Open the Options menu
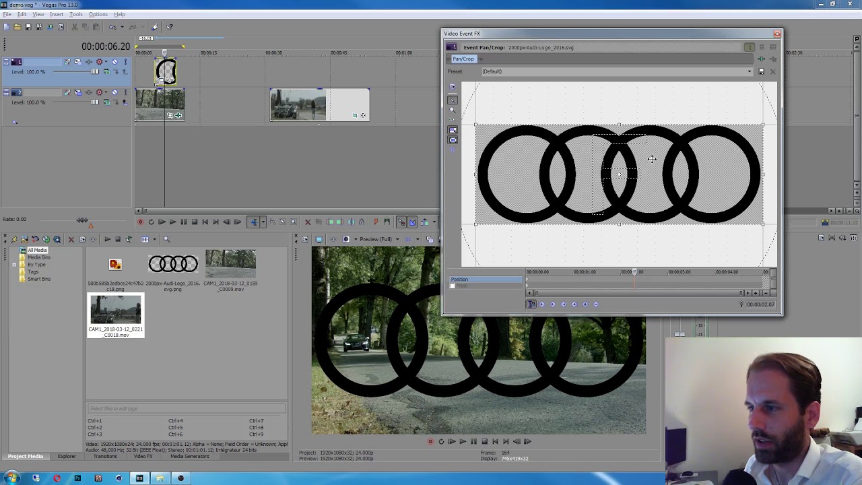The width and height of the screenshot is (862, 485). click(x=98, y=14)
